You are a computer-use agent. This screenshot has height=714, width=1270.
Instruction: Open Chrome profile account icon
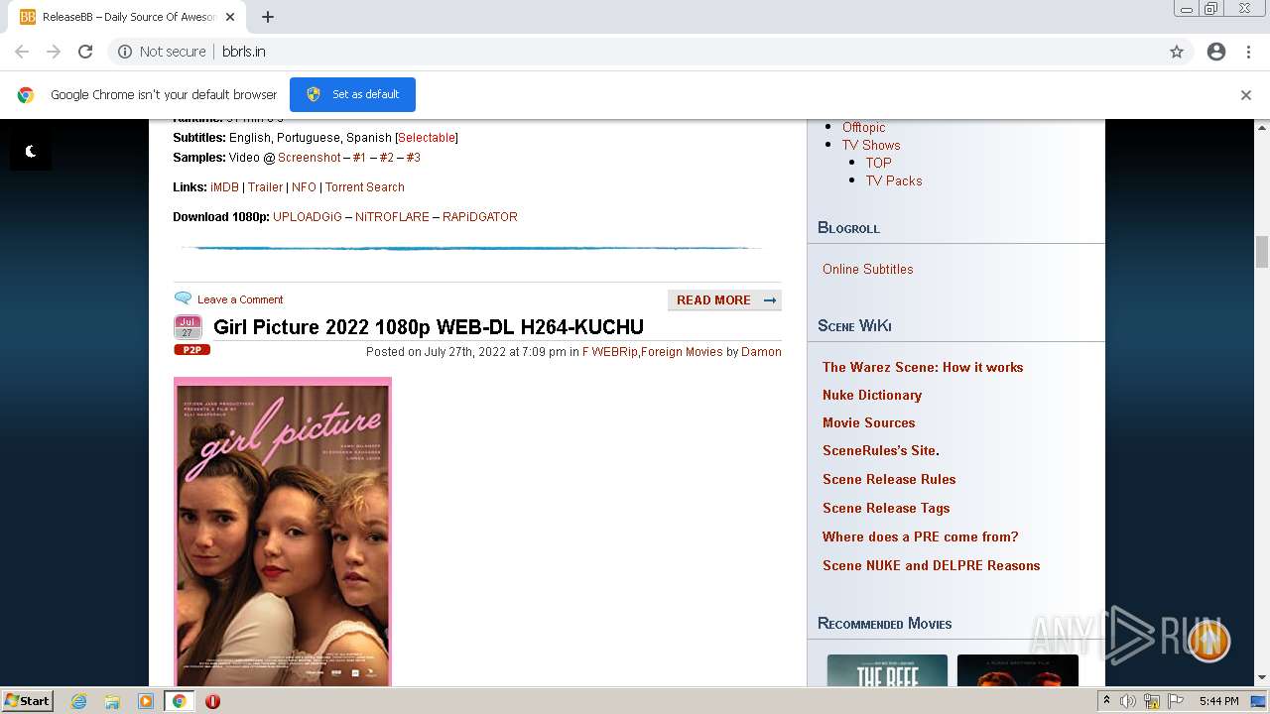coord(1216,52)
